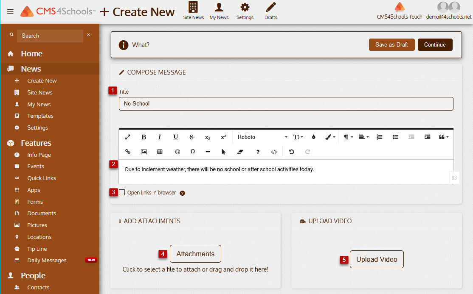The height and width of the screenshot is (294, 473).
Task: Click the Continue button
Action: point(435,45)
